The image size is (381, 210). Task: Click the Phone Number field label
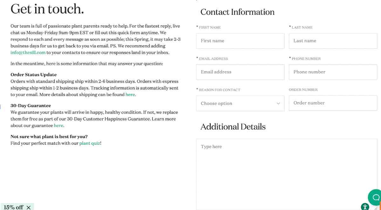pyautogui.click(x=306, y=59)
